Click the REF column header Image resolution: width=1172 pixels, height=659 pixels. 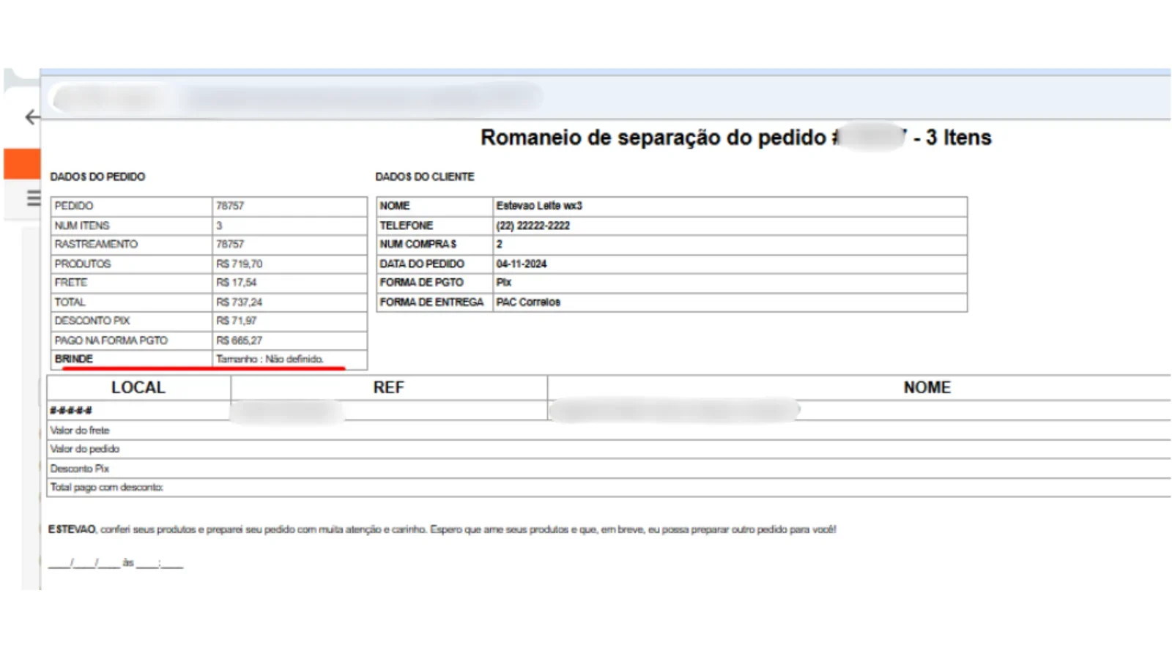pos(388,387)
